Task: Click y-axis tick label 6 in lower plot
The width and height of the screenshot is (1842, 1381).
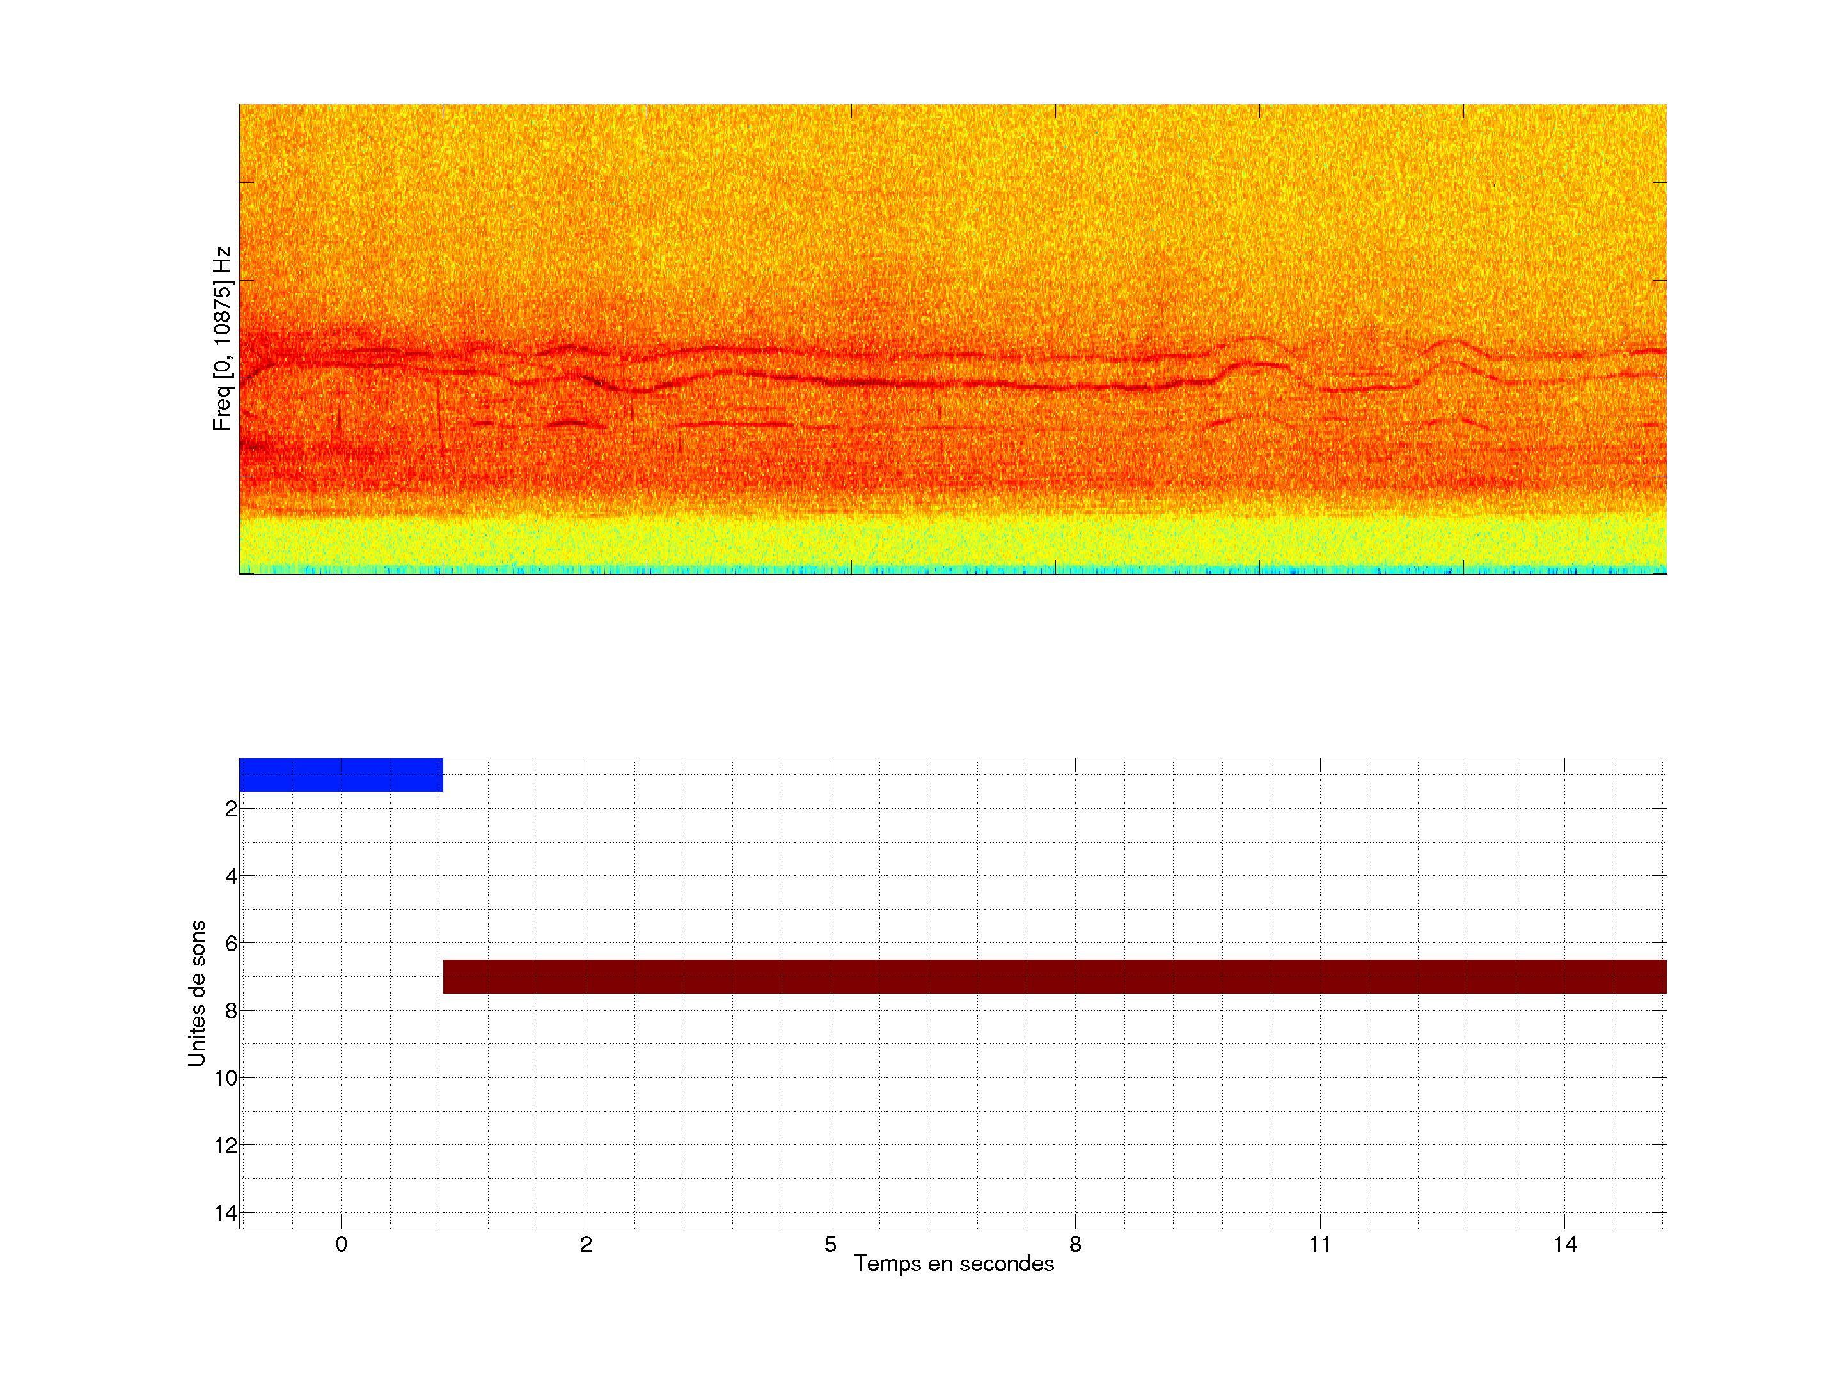Action: (x=231, y=944)
